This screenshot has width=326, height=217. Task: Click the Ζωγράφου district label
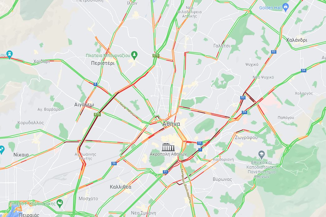coord(246,137)
